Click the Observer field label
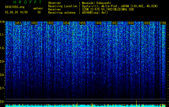Viewport: 169px width, 107px height. (55, 3)
